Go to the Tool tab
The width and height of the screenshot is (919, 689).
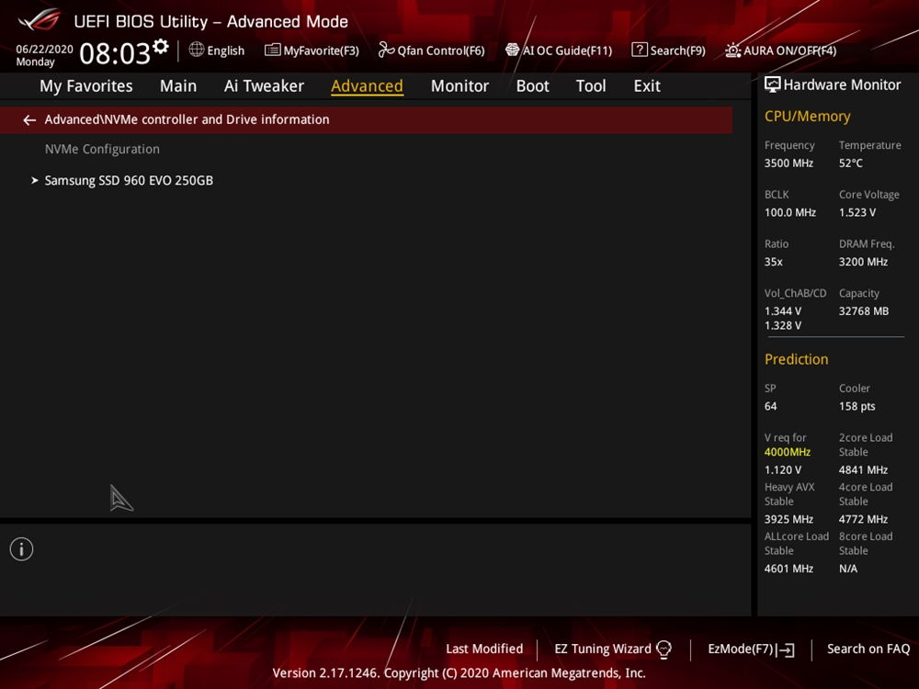(x=591, y=86)
